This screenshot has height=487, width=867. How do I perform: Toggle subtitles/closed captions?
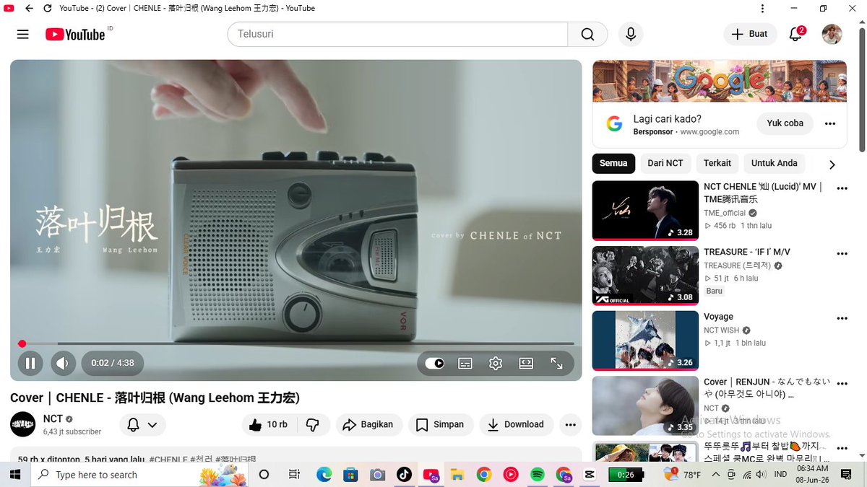465,363
